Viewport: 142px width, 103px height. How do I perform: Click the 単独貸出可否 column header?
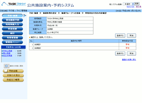click(127, 41)
